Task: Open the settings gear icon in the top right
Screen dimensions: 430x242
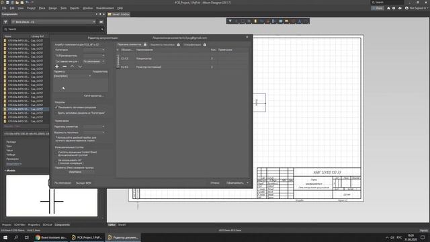Action: (394, 8)
